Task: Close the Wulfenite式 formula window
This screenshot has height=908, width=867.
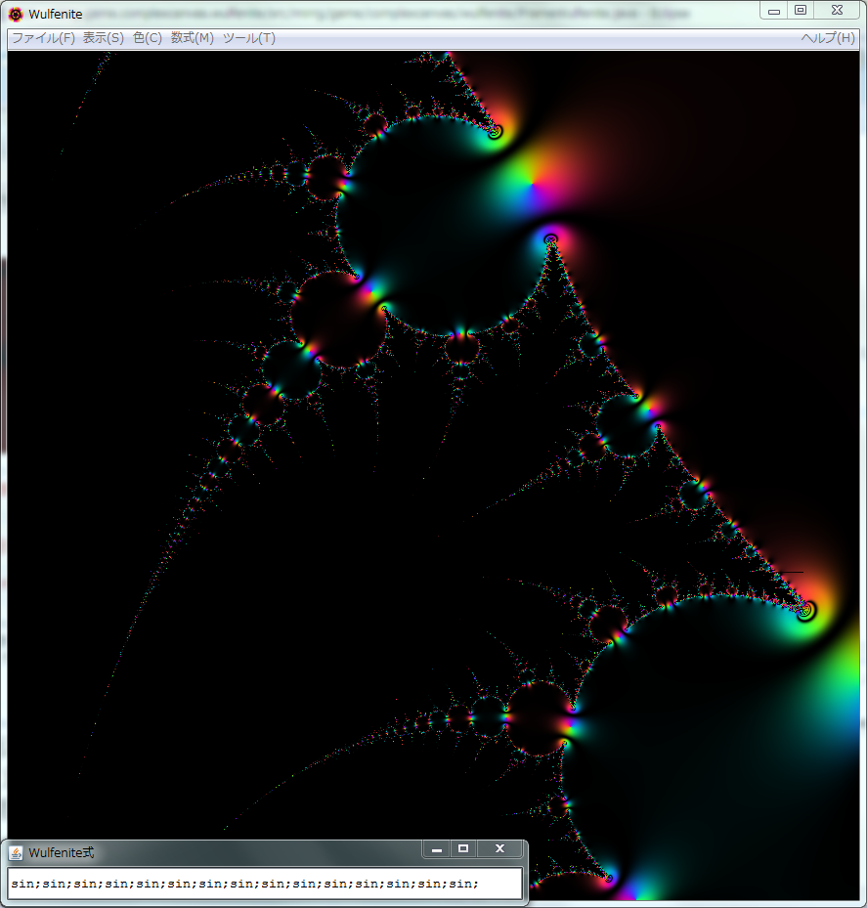Action: (499, 849)
